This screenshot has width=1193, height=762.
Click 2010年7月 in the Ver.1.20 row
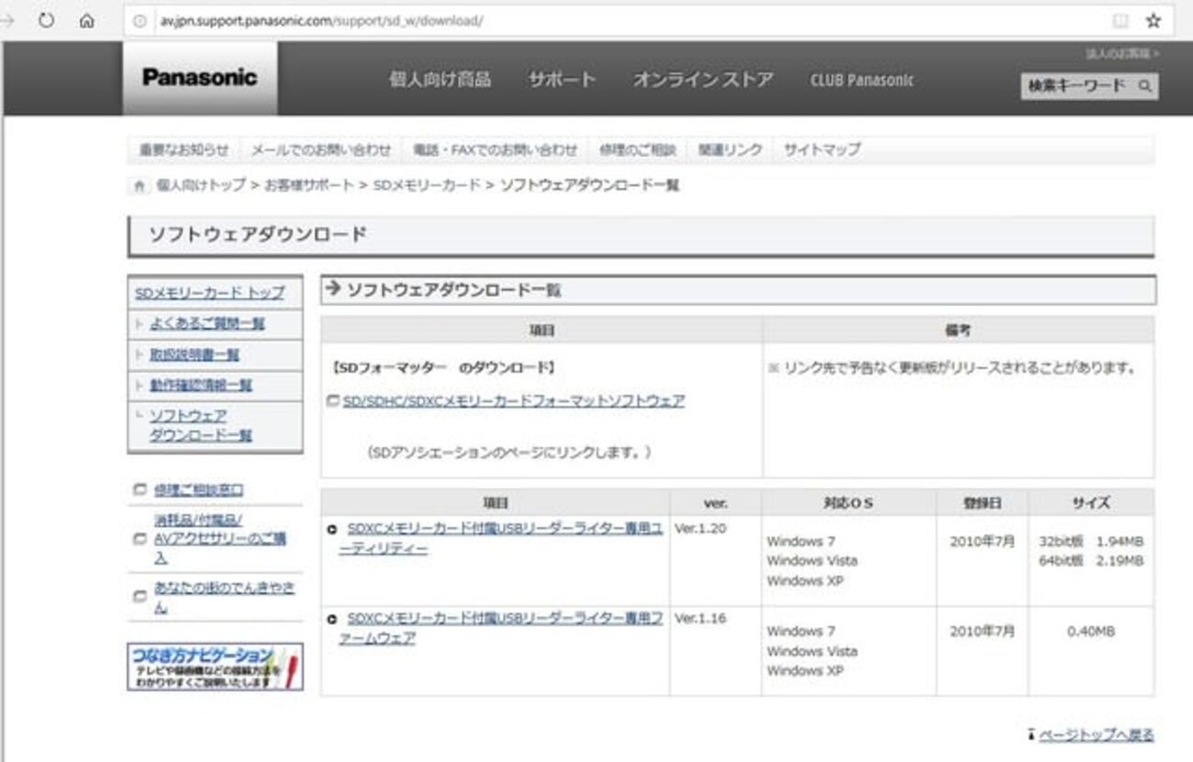(982, 541)
